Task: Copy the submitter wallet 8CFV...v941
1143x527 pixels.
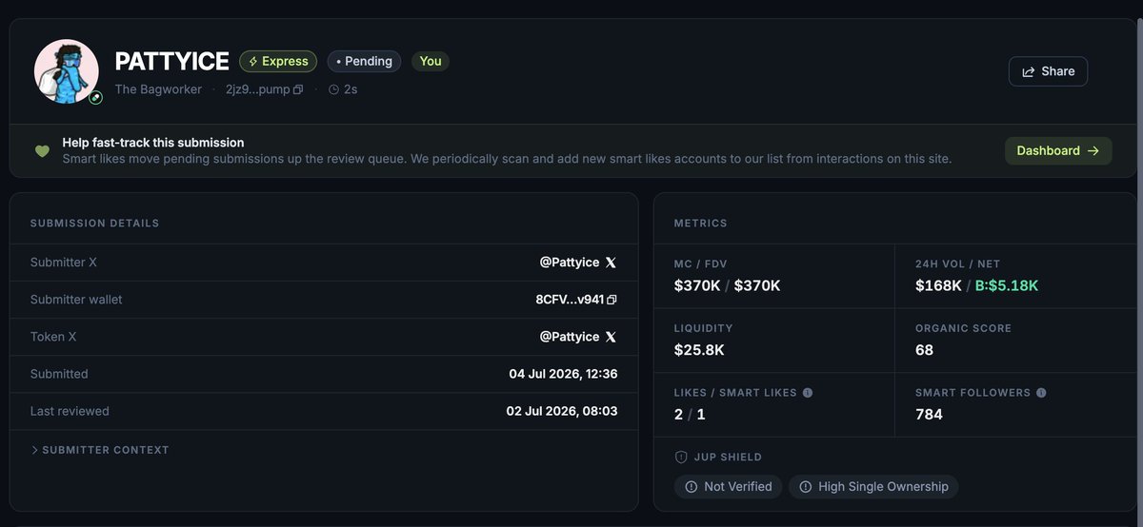Action: (x=612, y=300)
